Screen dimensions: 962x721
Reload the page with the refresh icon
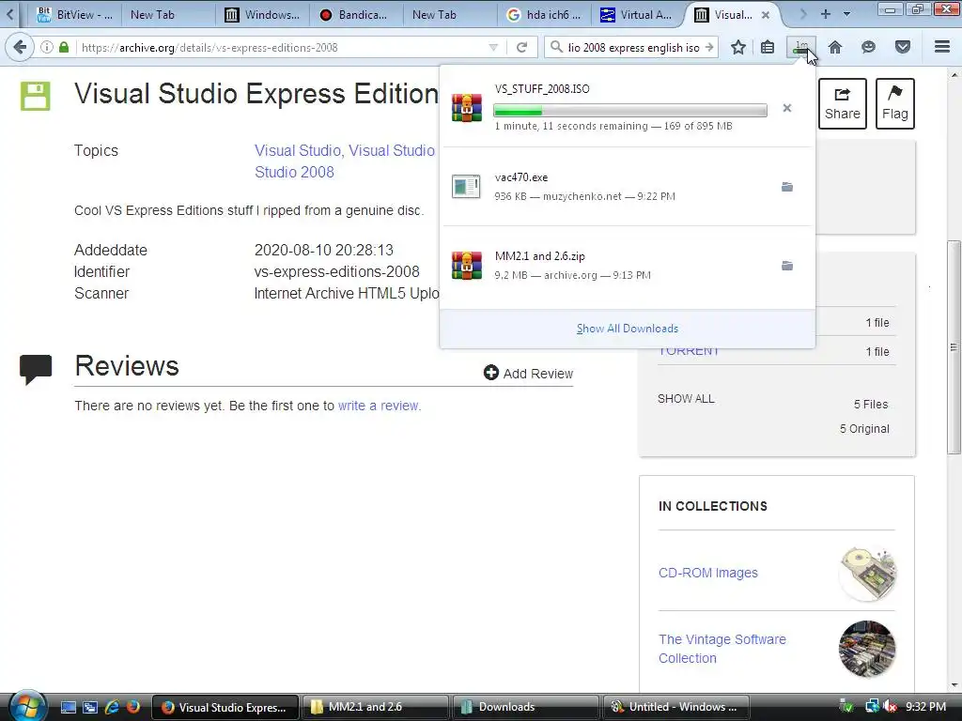pyautogui.click(x=522, y=47)
